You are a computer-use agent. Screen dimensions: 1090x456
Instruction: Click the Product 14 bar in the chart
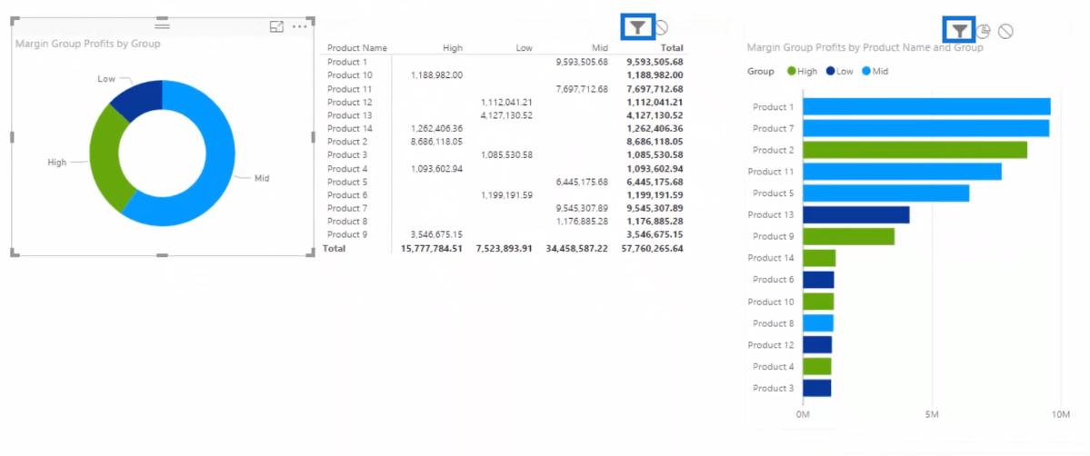pyautogui.click(x=819, y=258)
